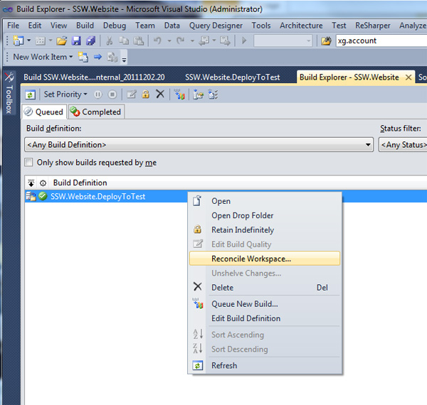
Task: Expand the Build definition combo box
Action: 368,145
